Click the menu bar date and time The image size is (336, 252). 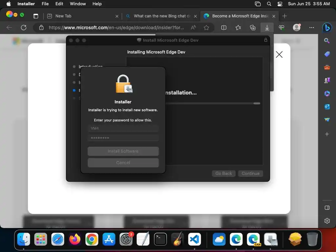click(309, 4)
